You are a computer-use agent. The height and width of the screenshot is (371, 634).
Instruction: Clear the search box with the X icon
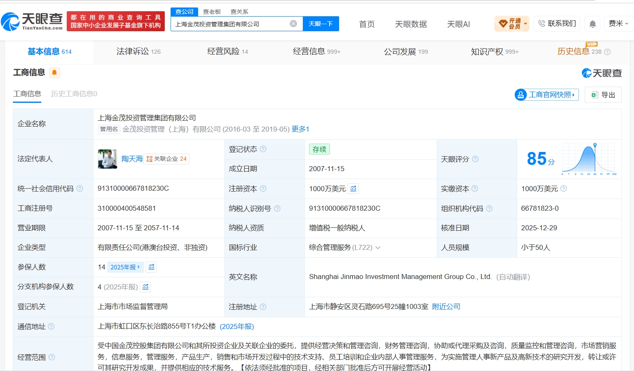(294, 24)
